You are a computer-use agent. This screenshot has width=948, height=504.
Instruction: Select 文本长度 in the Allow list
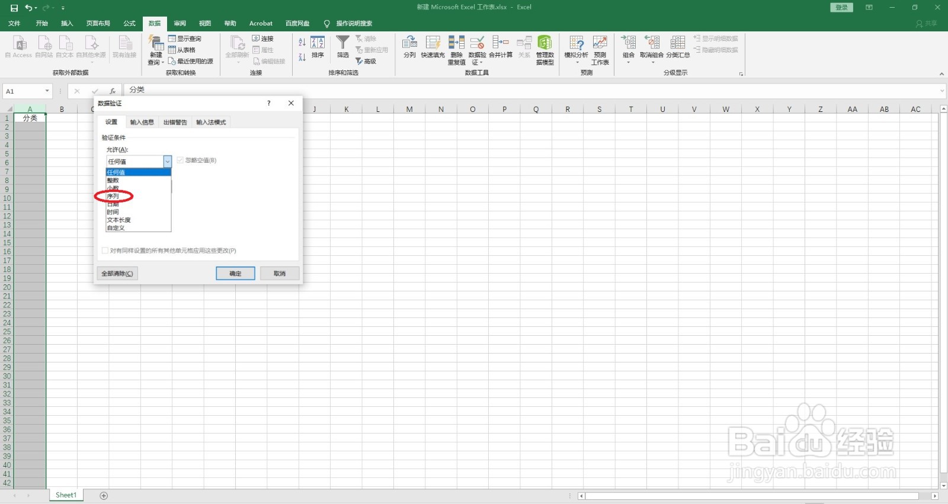point(139,220)
